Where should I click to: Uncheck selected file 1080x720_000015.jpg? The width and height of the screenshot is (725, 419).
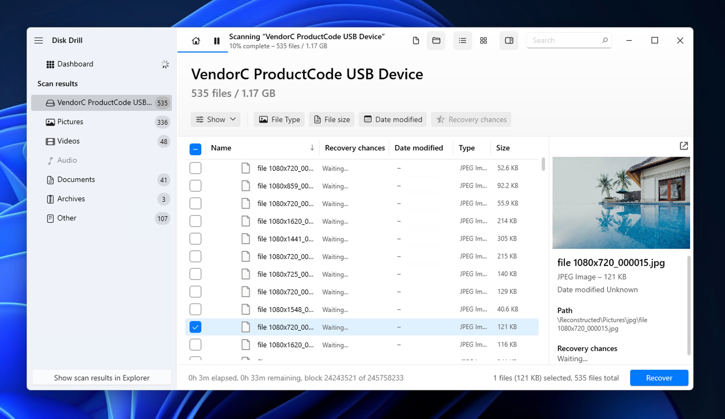pos(195,327)
